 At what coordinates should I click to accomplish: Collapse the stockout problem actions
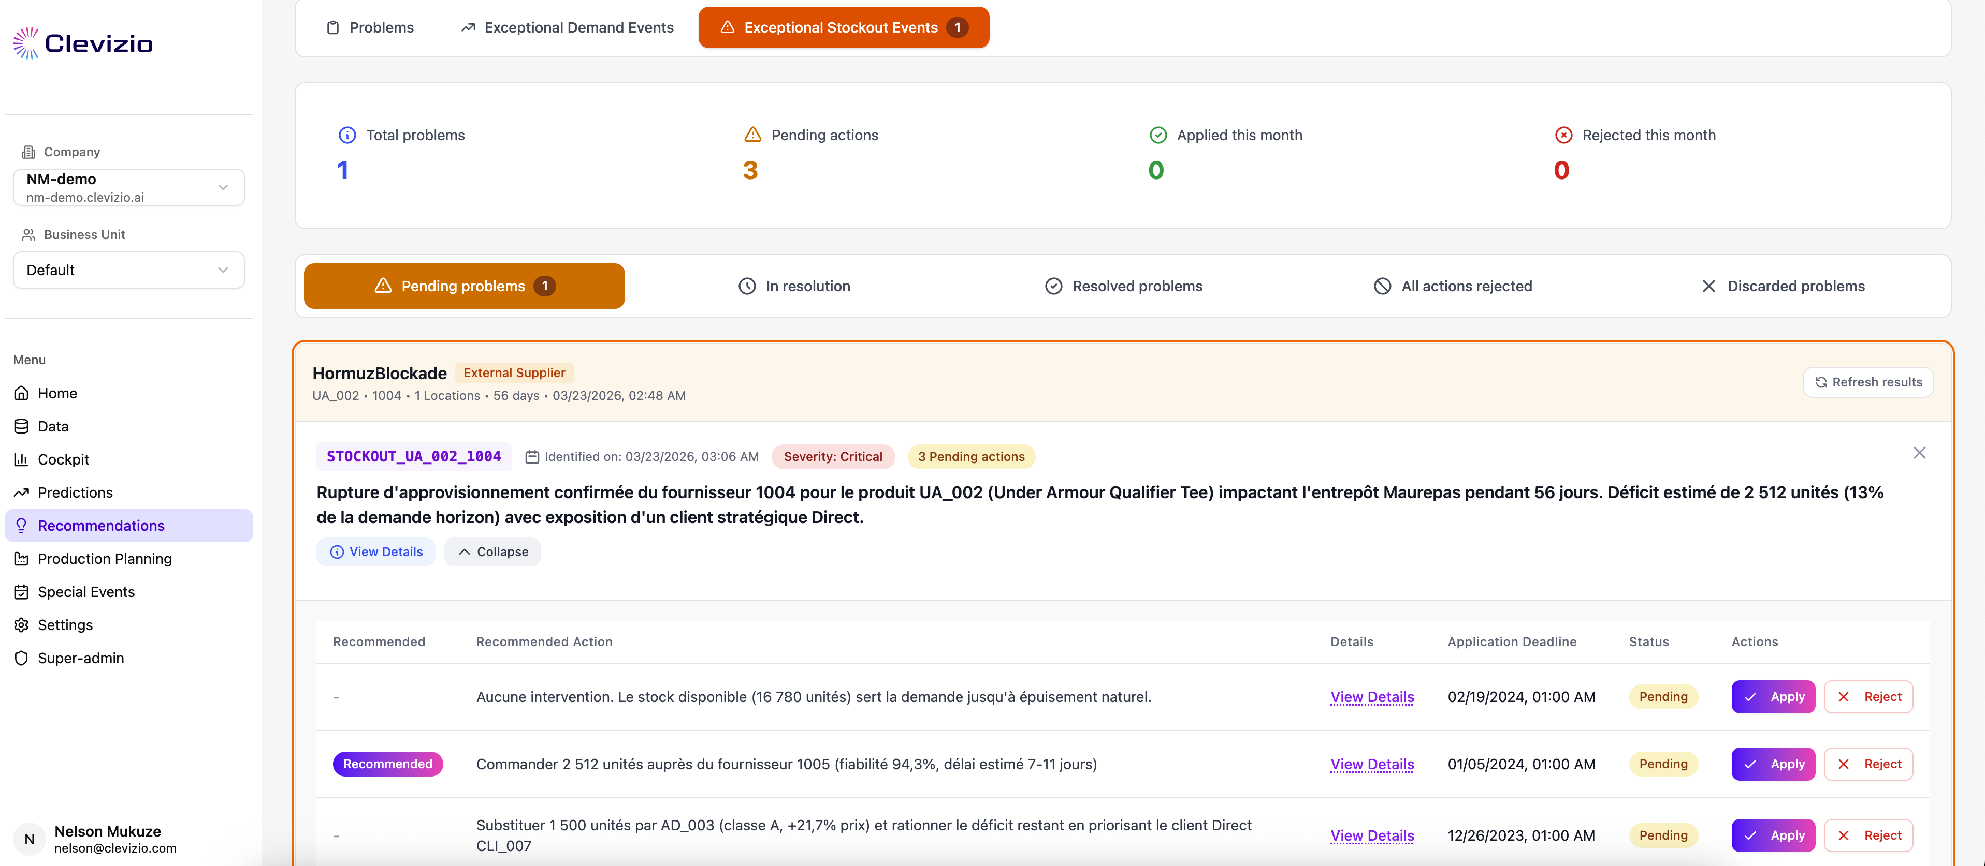[492, 552]
